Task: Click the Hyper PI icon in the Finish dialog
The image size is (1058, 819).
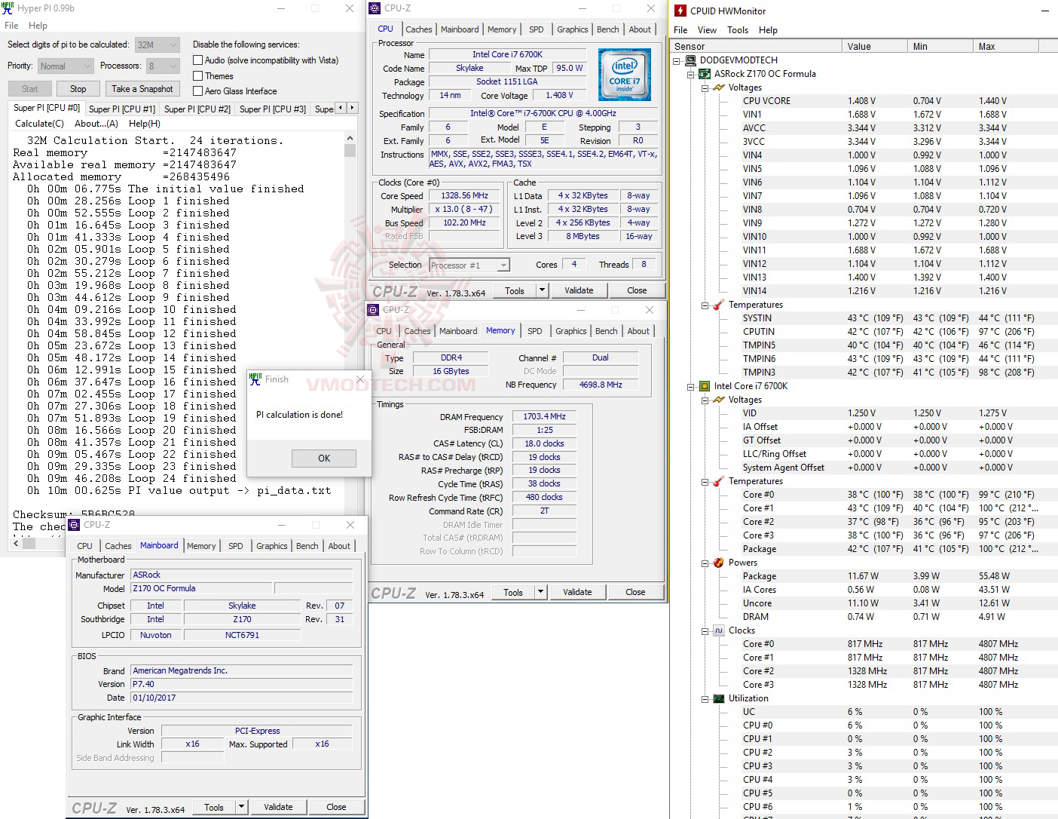Action: [x=255, y=379]
